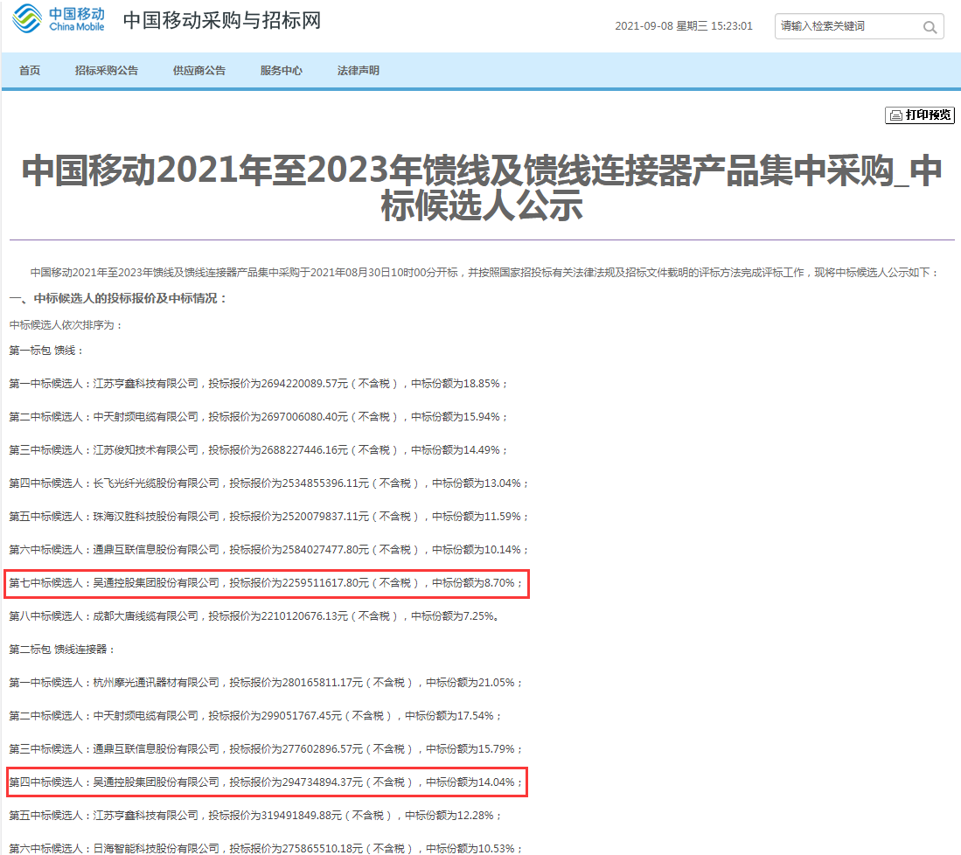Click the China Mobile logo

coord(59,20)
